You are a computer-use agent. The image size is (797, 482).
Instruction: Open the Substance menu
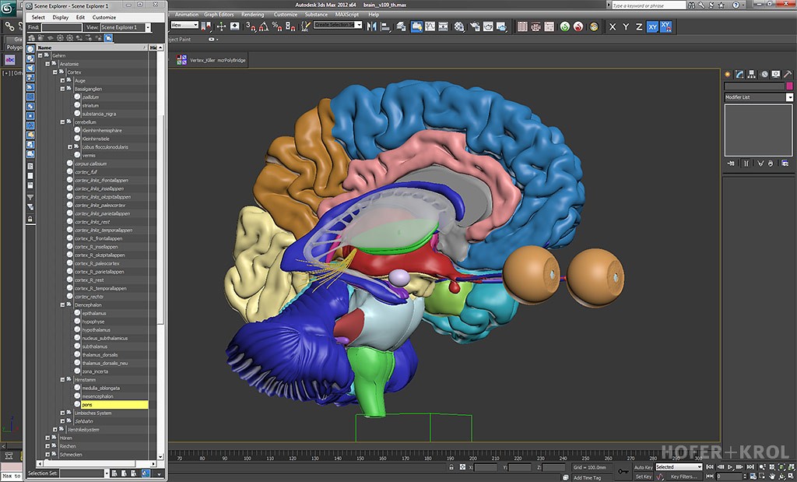(316, 14)
